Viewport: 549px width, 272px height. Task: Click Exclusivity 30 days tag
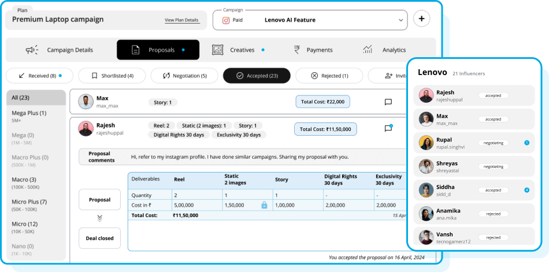[x=239, y=135]
